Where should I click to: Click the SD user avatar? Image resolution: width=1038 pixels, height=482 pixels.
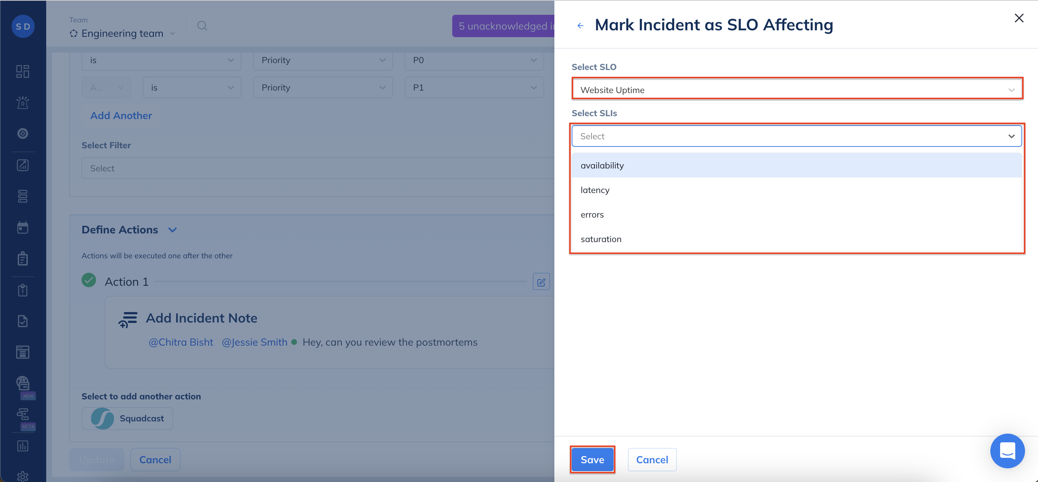[x=23, y=26]
